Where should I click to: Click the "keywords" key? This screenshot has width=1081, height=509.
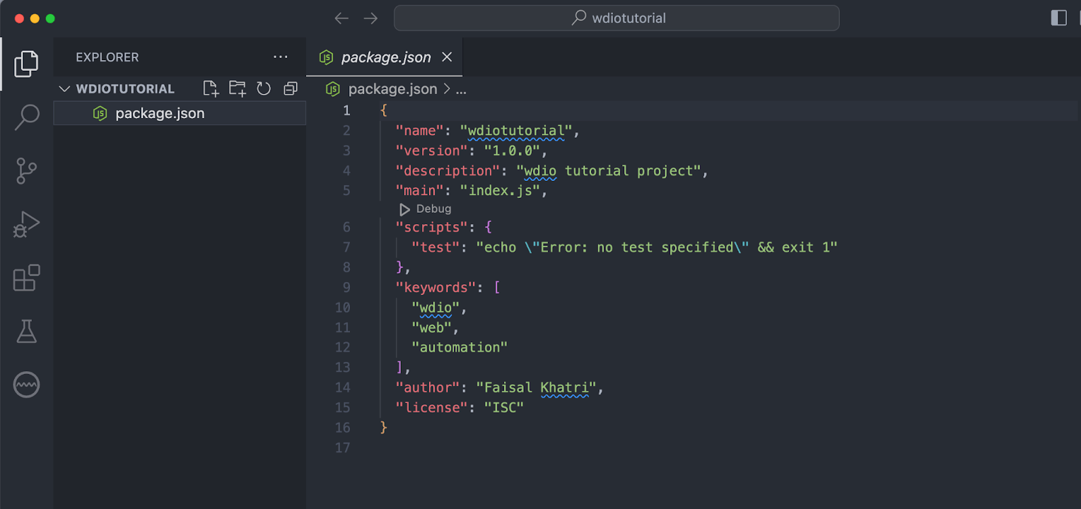(x=436, y=288)
